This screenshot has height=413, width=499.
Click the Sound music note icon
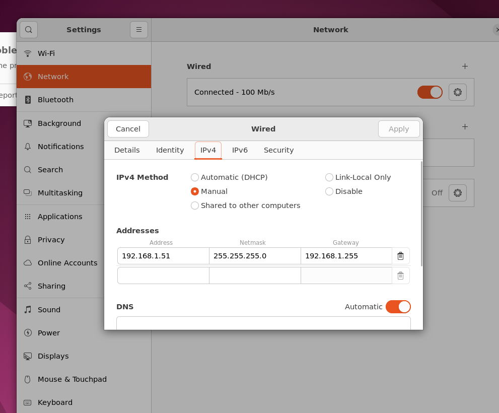coord(28,310)
